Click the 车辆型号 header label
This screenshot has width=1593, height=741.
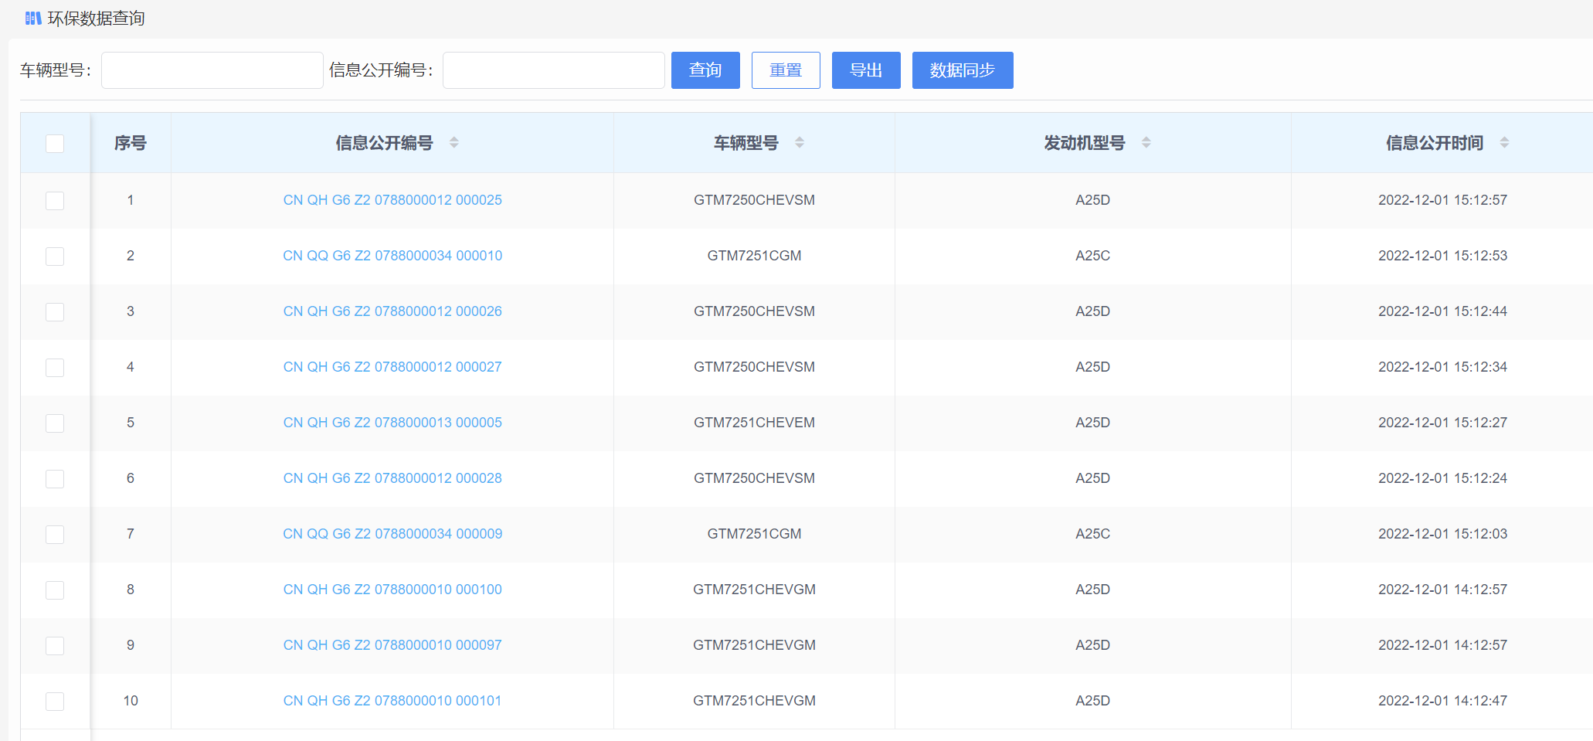point(746,143)
